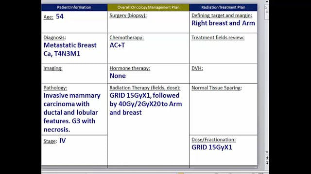
Task: Click the Invasive mammary carcinoma pathology text
Action: tap(72, 113)
